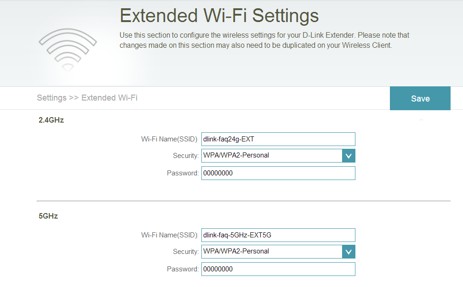Click the Password label under 5GHz

183,269
